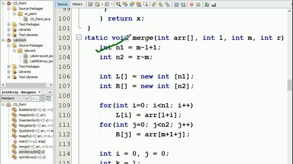Click the Comment code icon
293x164 pixels.
click(x=207, y=4)
